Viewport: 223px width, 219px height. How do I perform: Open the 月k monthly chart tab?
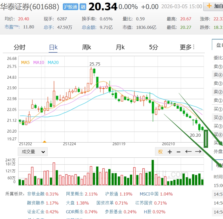click(120, 47)
